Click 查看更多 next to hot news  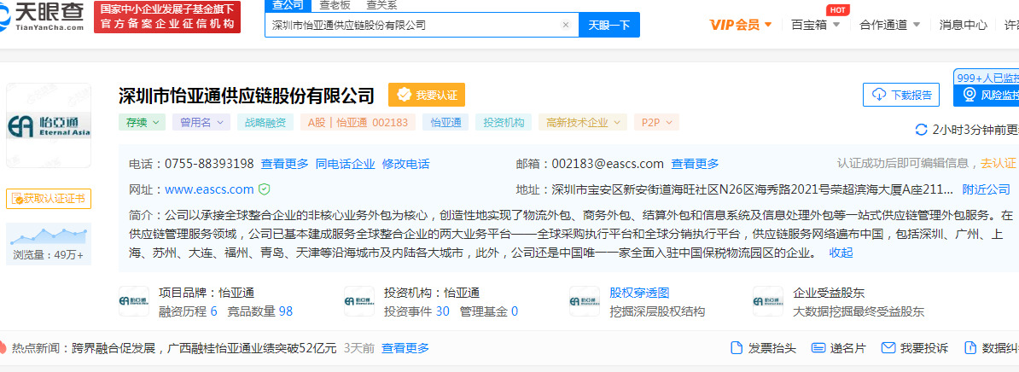point(405,348)
